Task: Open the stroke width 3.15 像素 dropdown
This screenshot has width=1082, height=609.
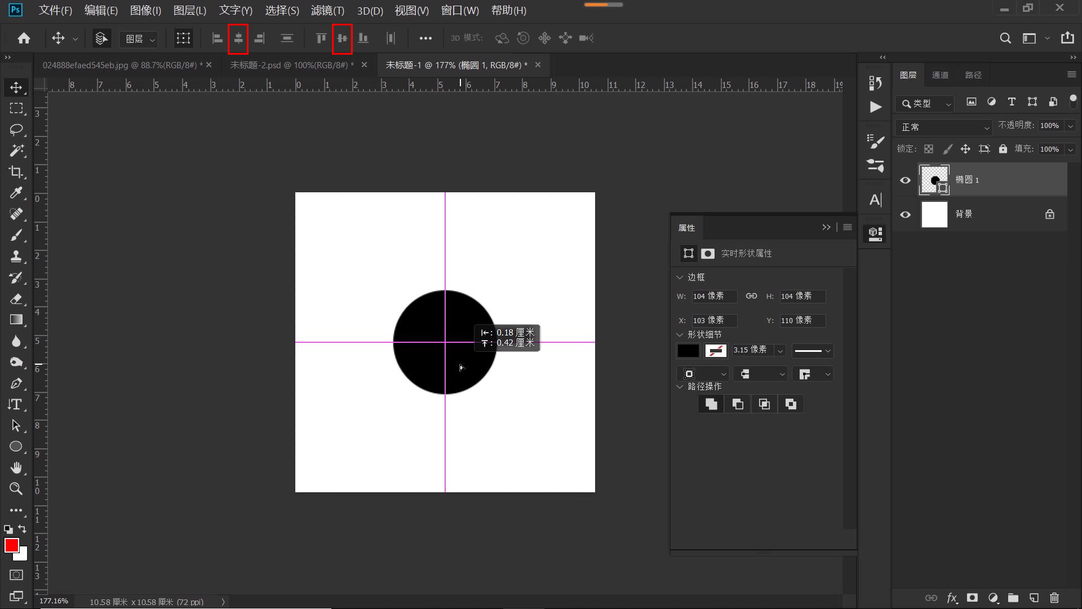Action: (x=780, y=351)
